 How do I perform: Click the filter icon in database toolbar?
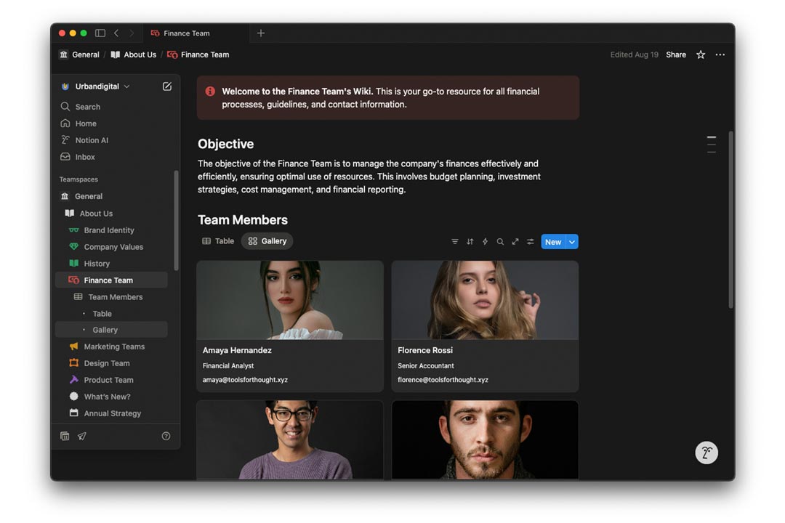(x=455, y=242)
